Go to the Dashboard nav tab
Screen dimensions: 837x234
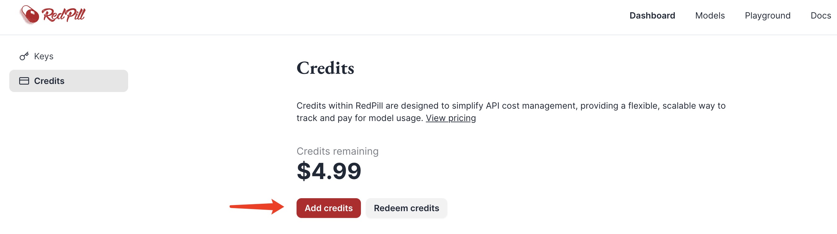pyautogui.click(x=652, y=15)
